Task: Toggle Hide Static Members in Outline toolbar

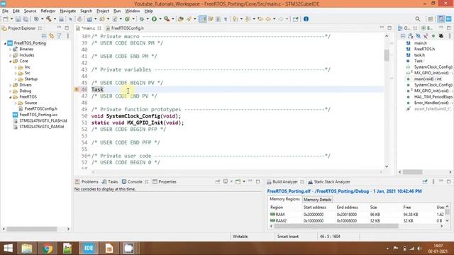Action: [426, 36]
